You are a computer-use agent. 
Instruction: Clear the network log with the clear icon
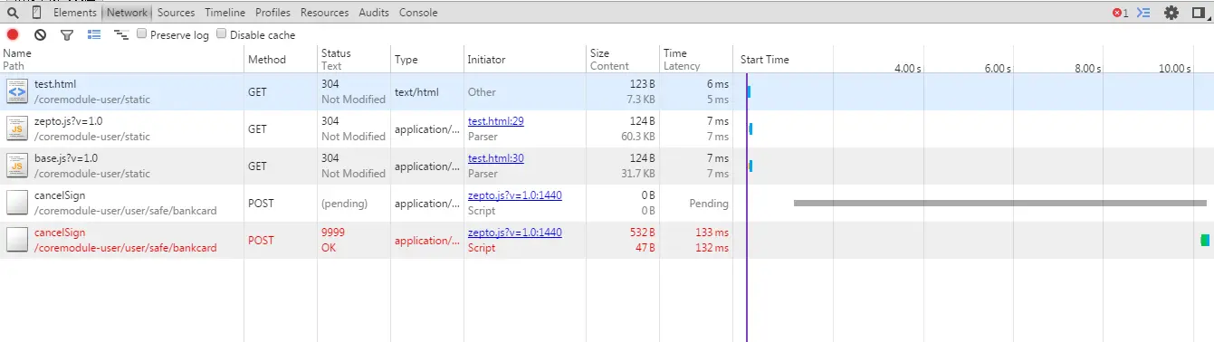(x=40, y=34)
